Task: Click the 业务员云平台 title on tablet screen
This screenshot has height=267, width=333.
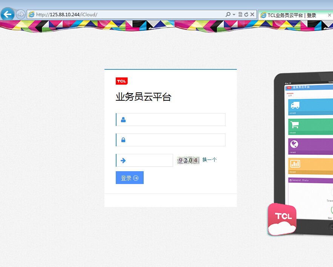Action: (x=301, y=87)
